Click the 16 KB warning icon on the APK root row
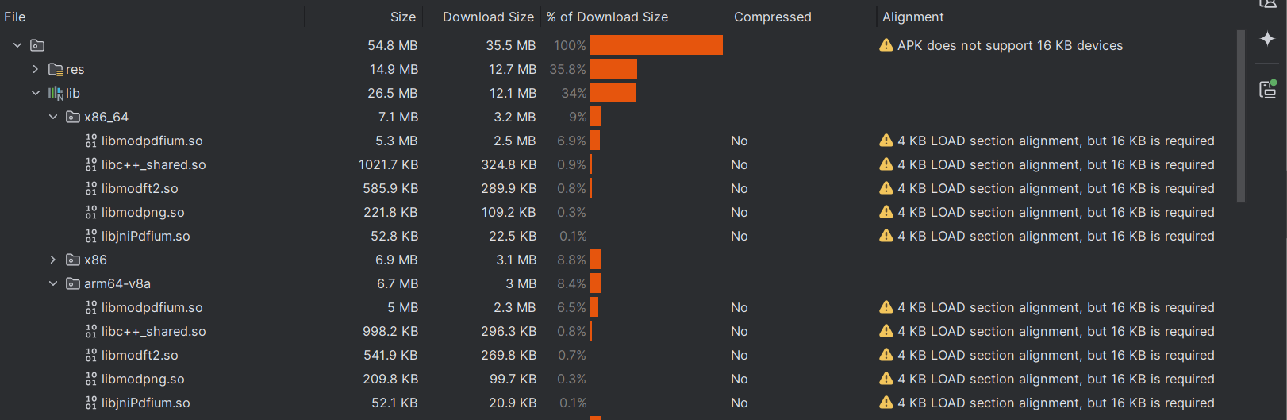This screenshot has height=420, width=1287. click(x=886, y=45)
